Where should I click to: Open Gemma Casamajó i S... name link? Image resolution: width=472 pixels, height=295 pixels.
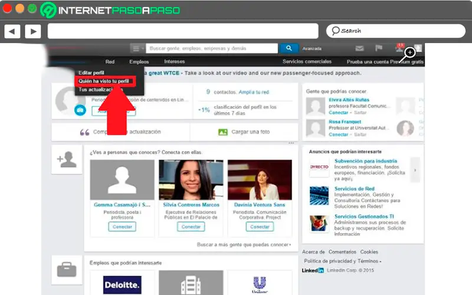(x=122, y=205)
